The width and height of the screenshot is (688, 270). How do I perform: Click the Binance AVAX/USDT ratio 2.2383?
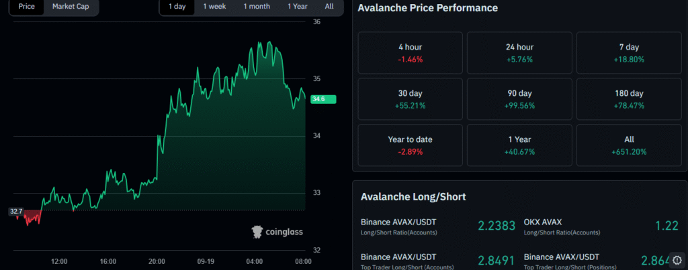click(x=497, y=226)
